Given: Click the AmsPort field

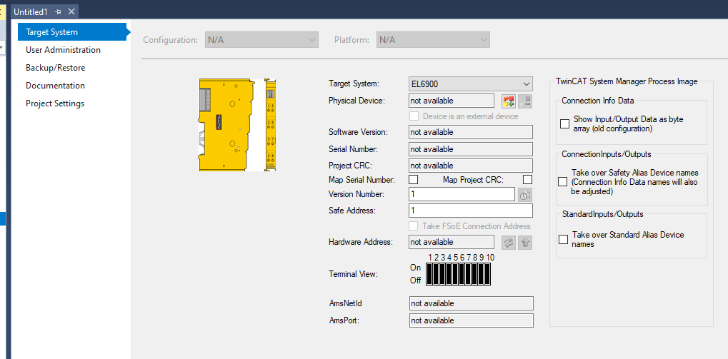Looking at the screenshot, I should (472, 320).
